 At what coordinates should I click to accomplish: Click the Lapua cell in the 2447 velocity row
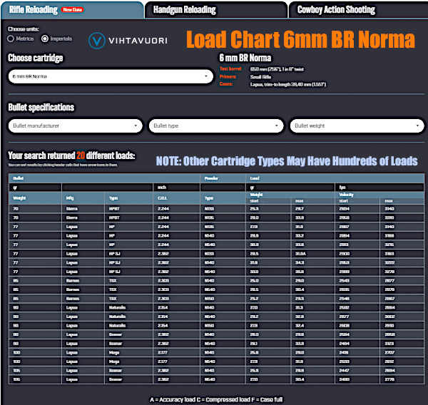tap(83, 371)
